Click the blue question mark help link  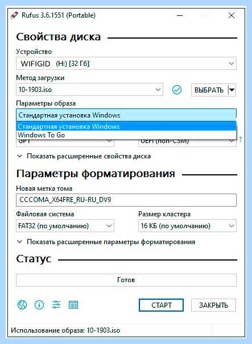[241, 139]
